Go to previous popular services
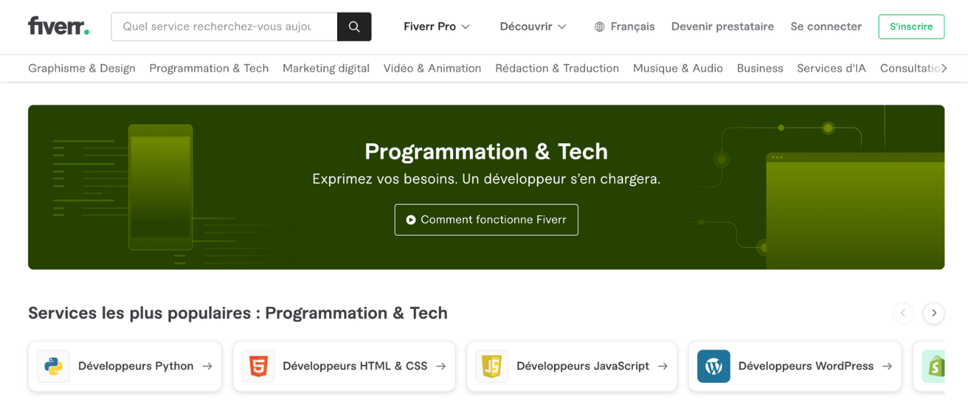The height and width of the screenshot is (408, 968). coord(903,313)
